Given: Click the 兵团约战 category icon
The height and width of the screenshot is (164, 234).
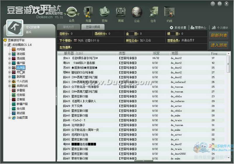Looking at the screenshot, I should point(14,86).
